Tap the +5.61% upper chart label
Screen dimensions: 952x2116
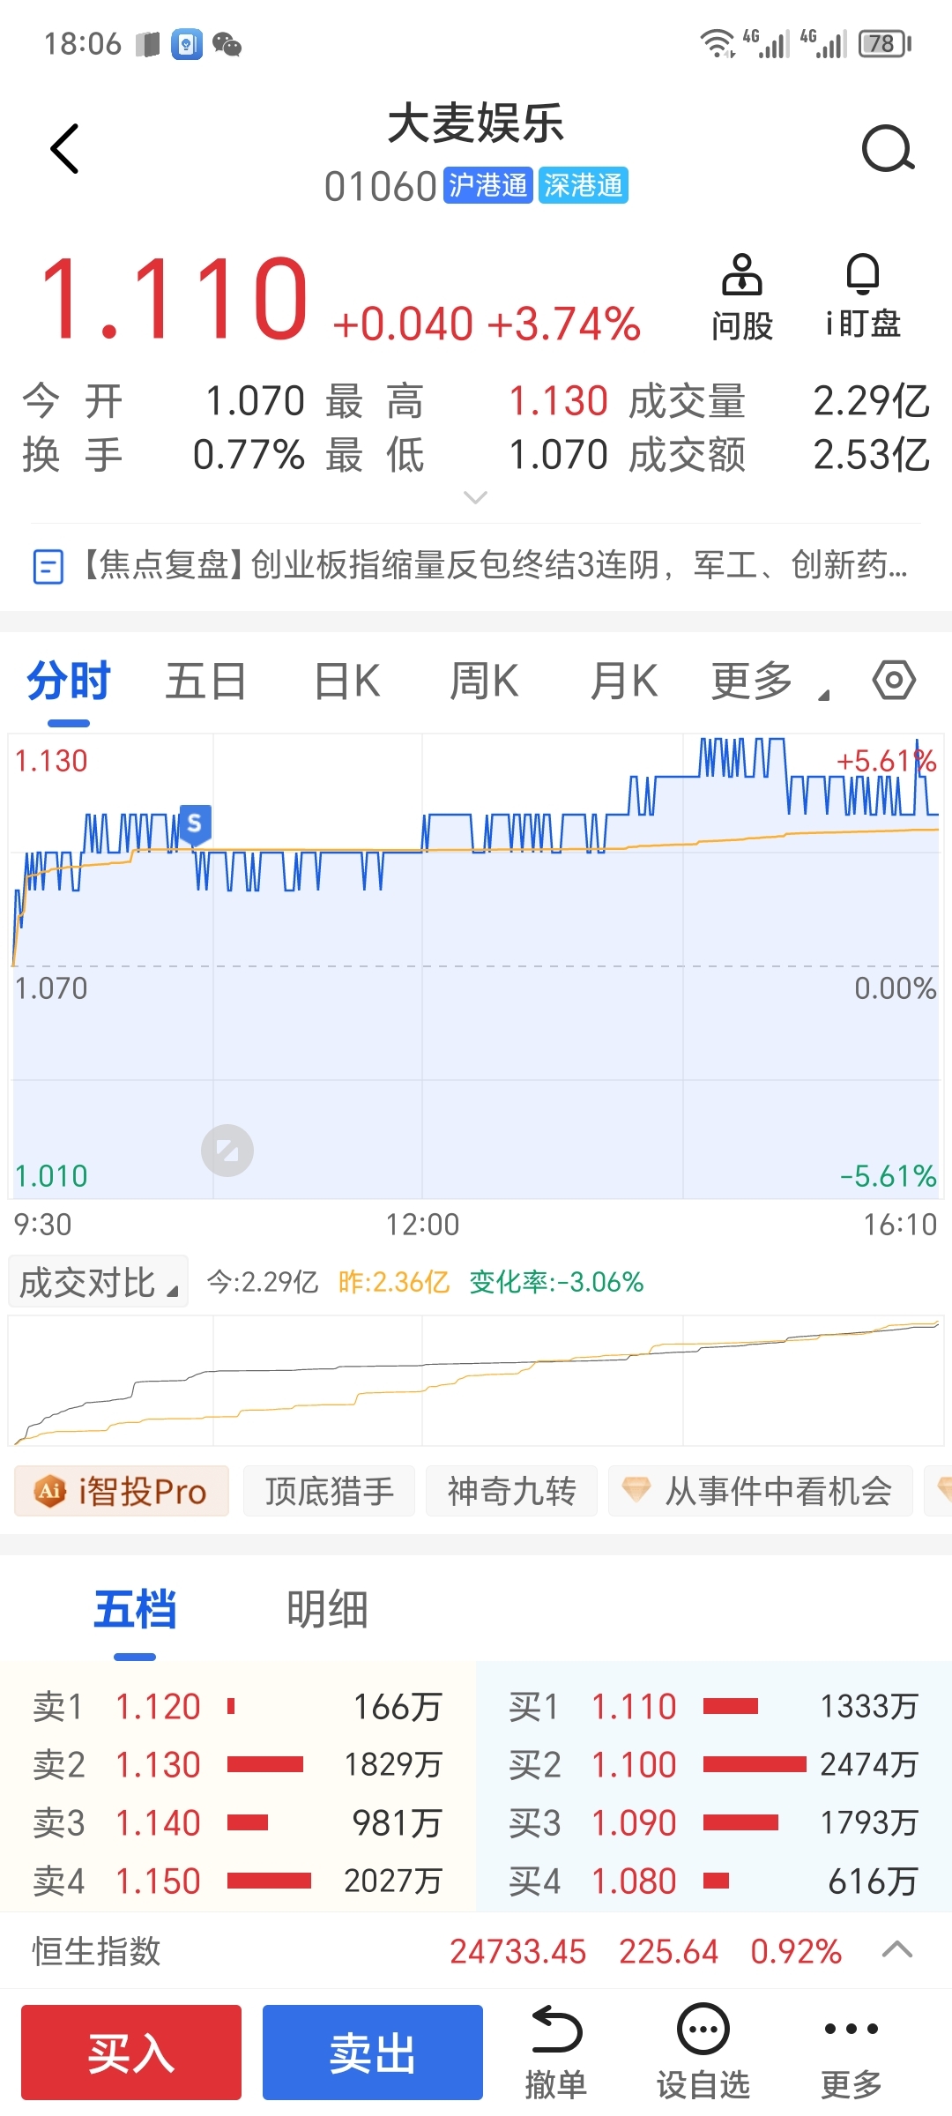[x=886, y=761]
